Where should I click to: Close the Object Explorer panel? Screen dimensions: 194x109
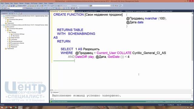click(48, 11)
